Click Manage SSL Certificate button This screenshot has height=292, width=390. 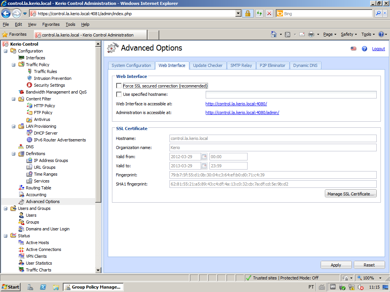click(x=350, y=194)
